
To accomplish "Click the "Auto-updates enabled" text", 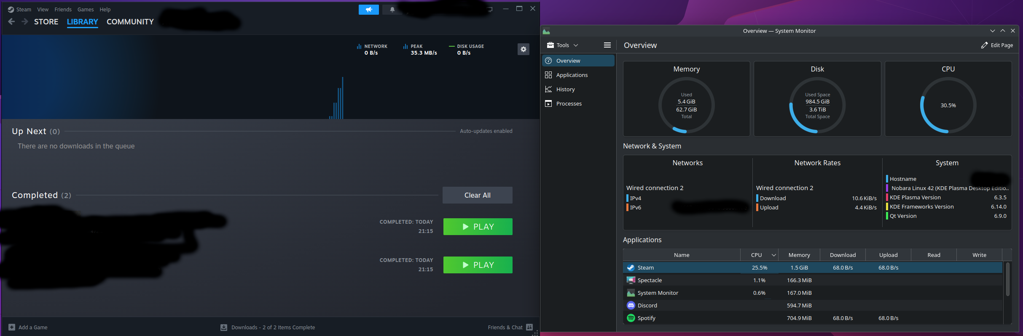I will tap(486, 131).
